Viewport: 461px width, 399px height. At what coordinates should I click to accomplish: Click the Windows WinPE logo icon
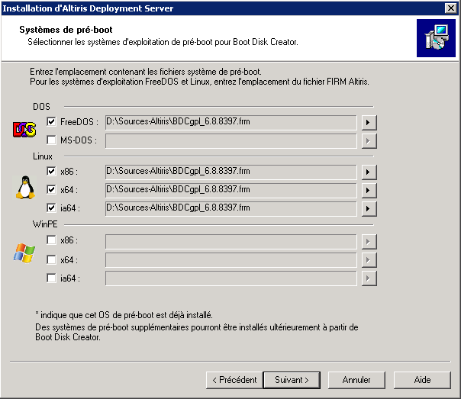24,253
